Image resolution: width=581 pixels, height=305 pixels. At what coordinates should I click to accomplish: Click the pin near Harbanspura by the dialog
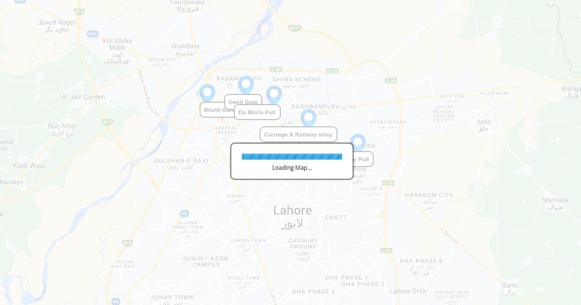358,143
